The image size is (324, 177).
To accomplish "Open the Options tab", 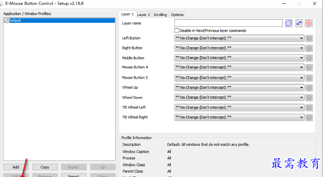I will point(177,15).
